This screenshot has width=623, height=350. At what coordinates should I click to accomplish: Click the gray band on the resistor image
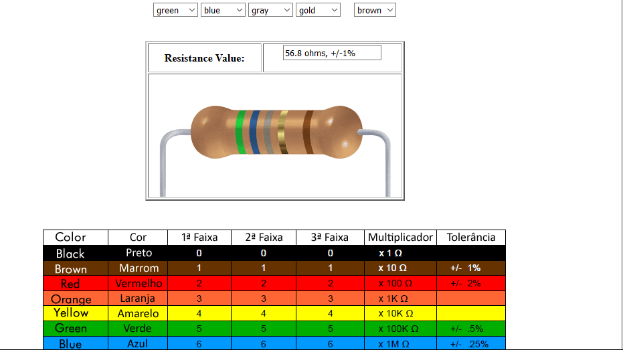269,133
